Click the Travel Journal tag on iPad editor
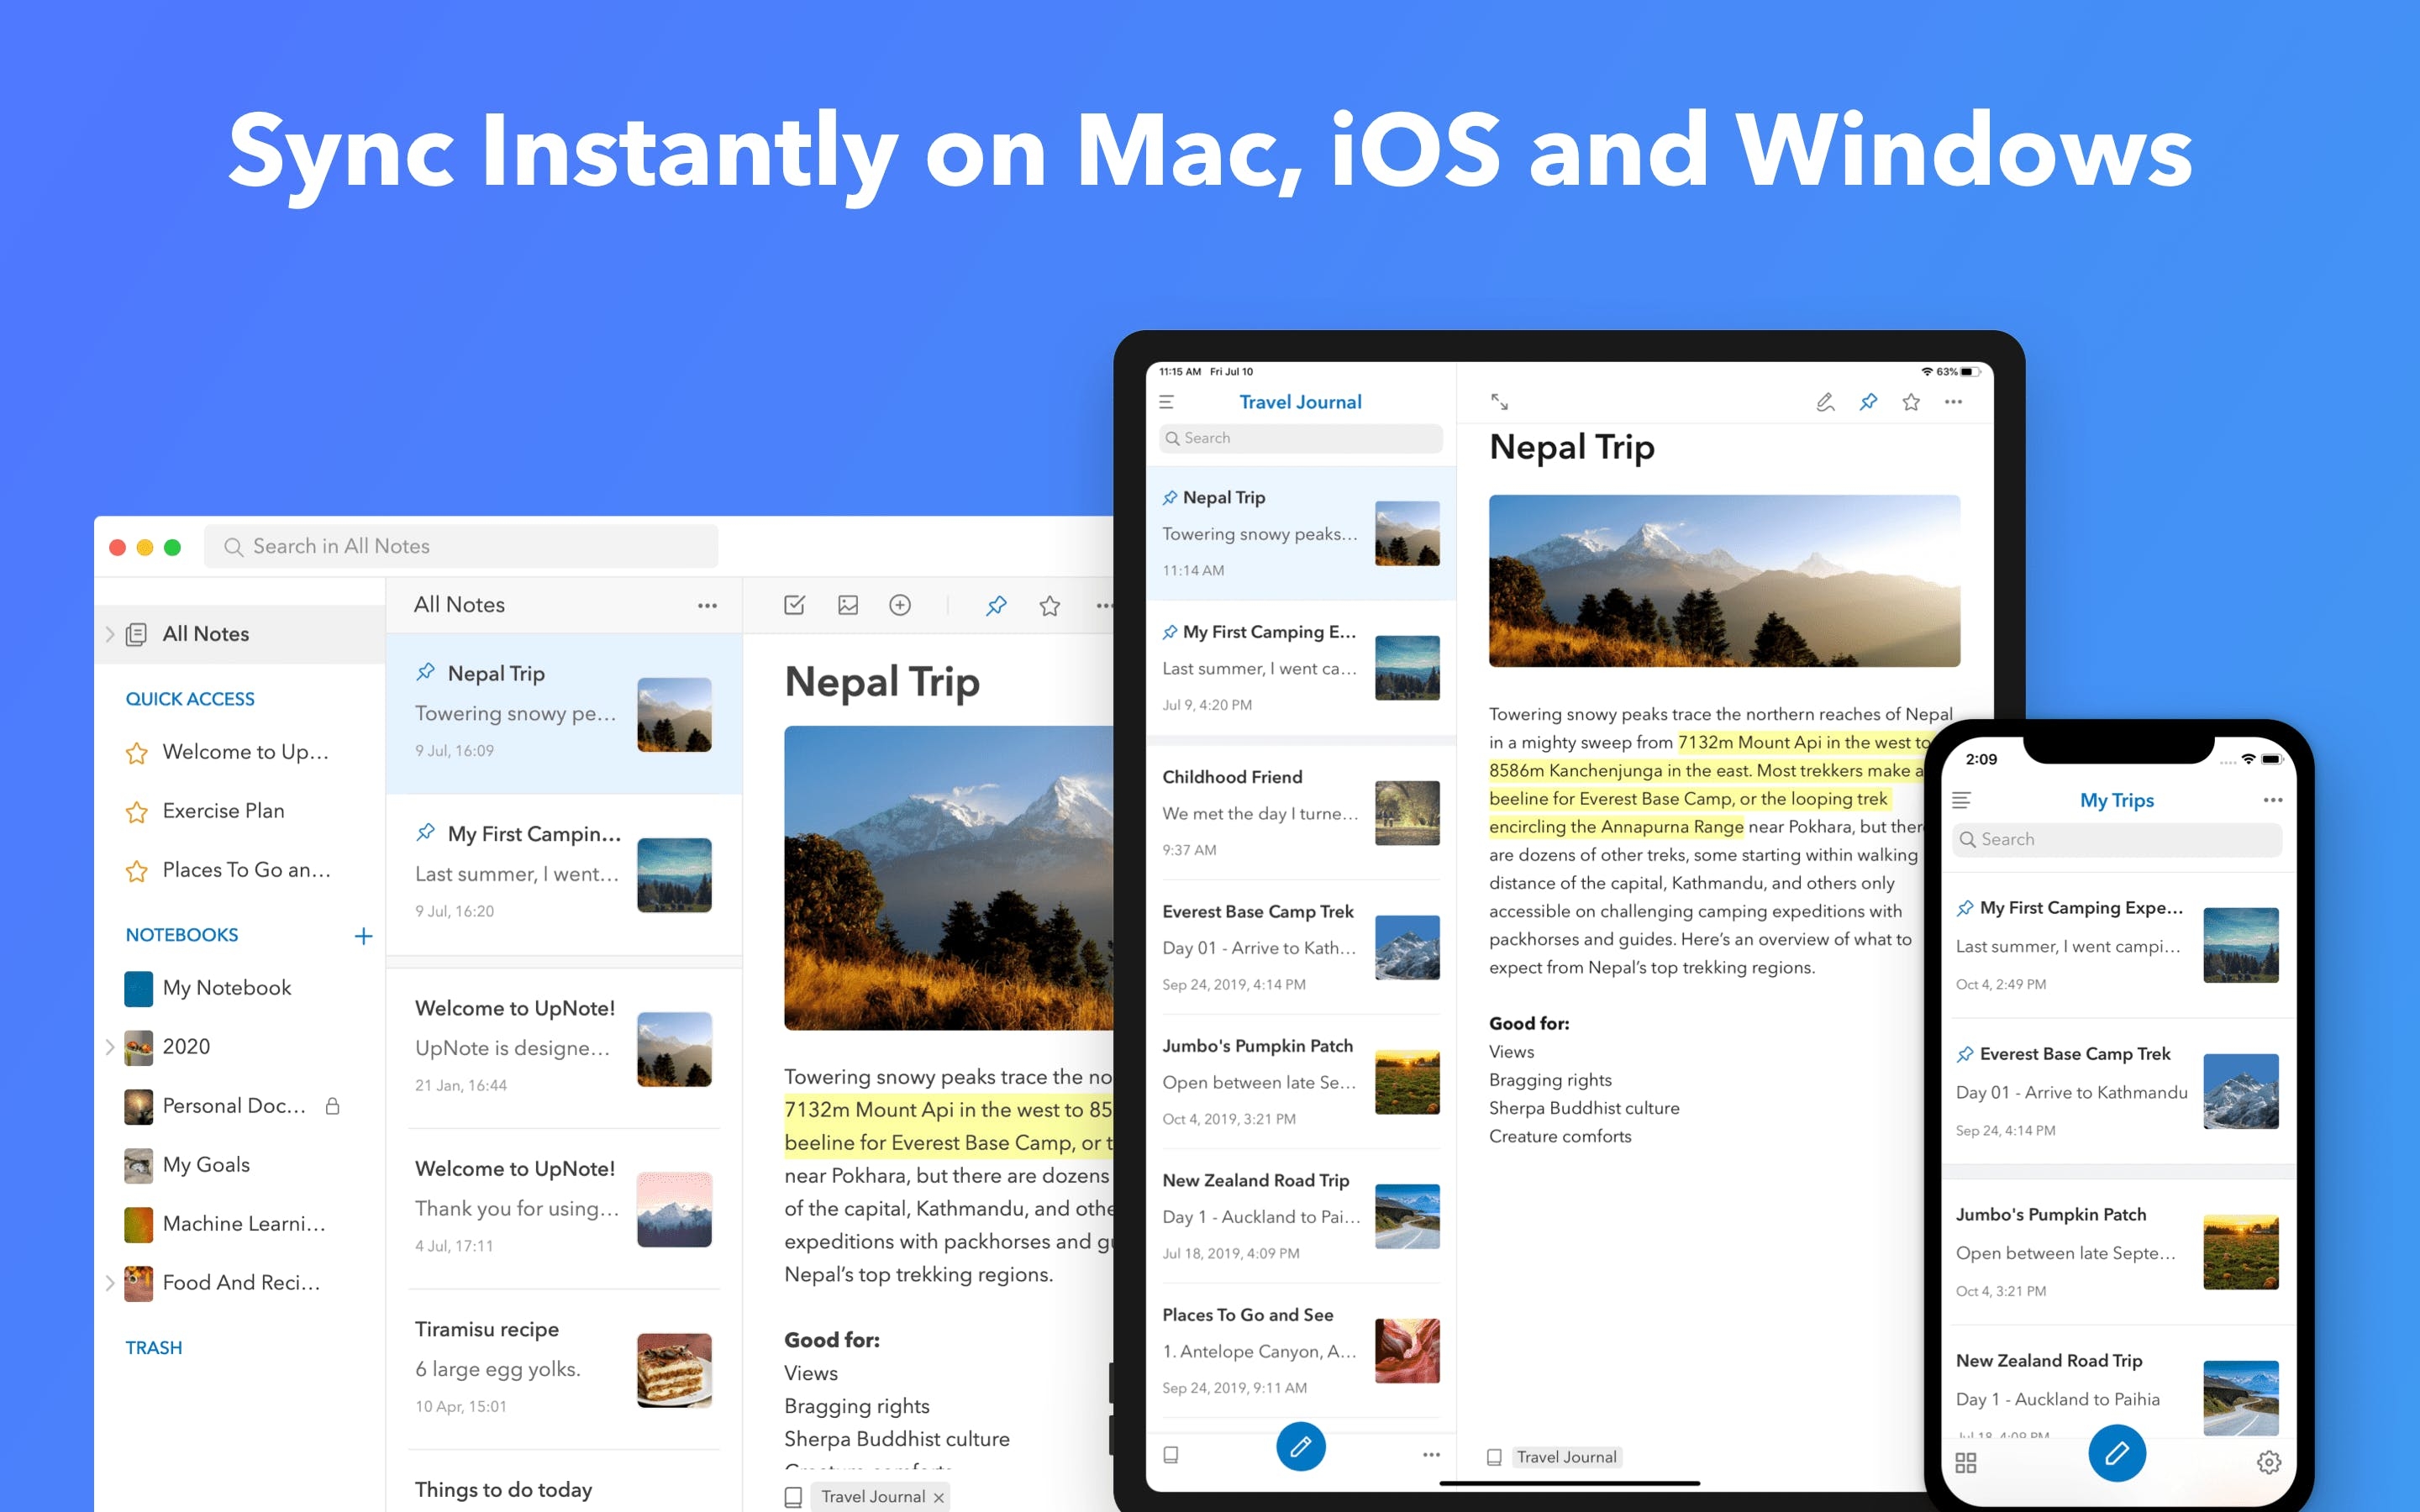 (1566, 1457)
